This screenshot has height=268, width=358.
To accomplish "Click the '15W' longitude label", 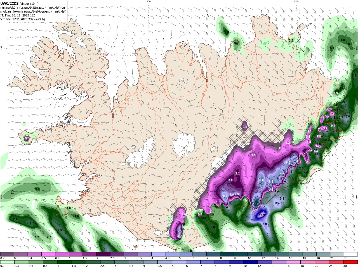I will coord(296,1).
